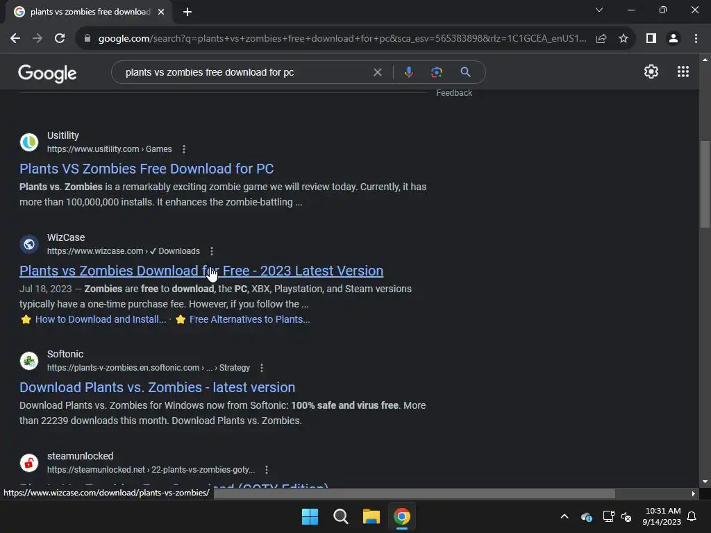
Task: Click Chrome icon in taskbar
Action: tap(402, 516)
